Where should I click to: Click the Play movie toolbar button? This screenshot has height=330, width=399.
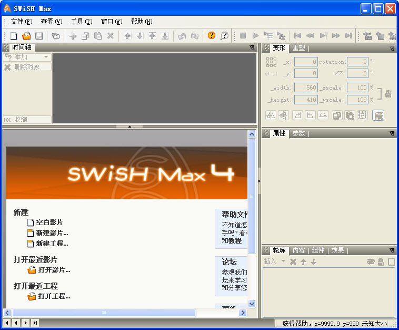pyautogui.click(x=255, y=36)
